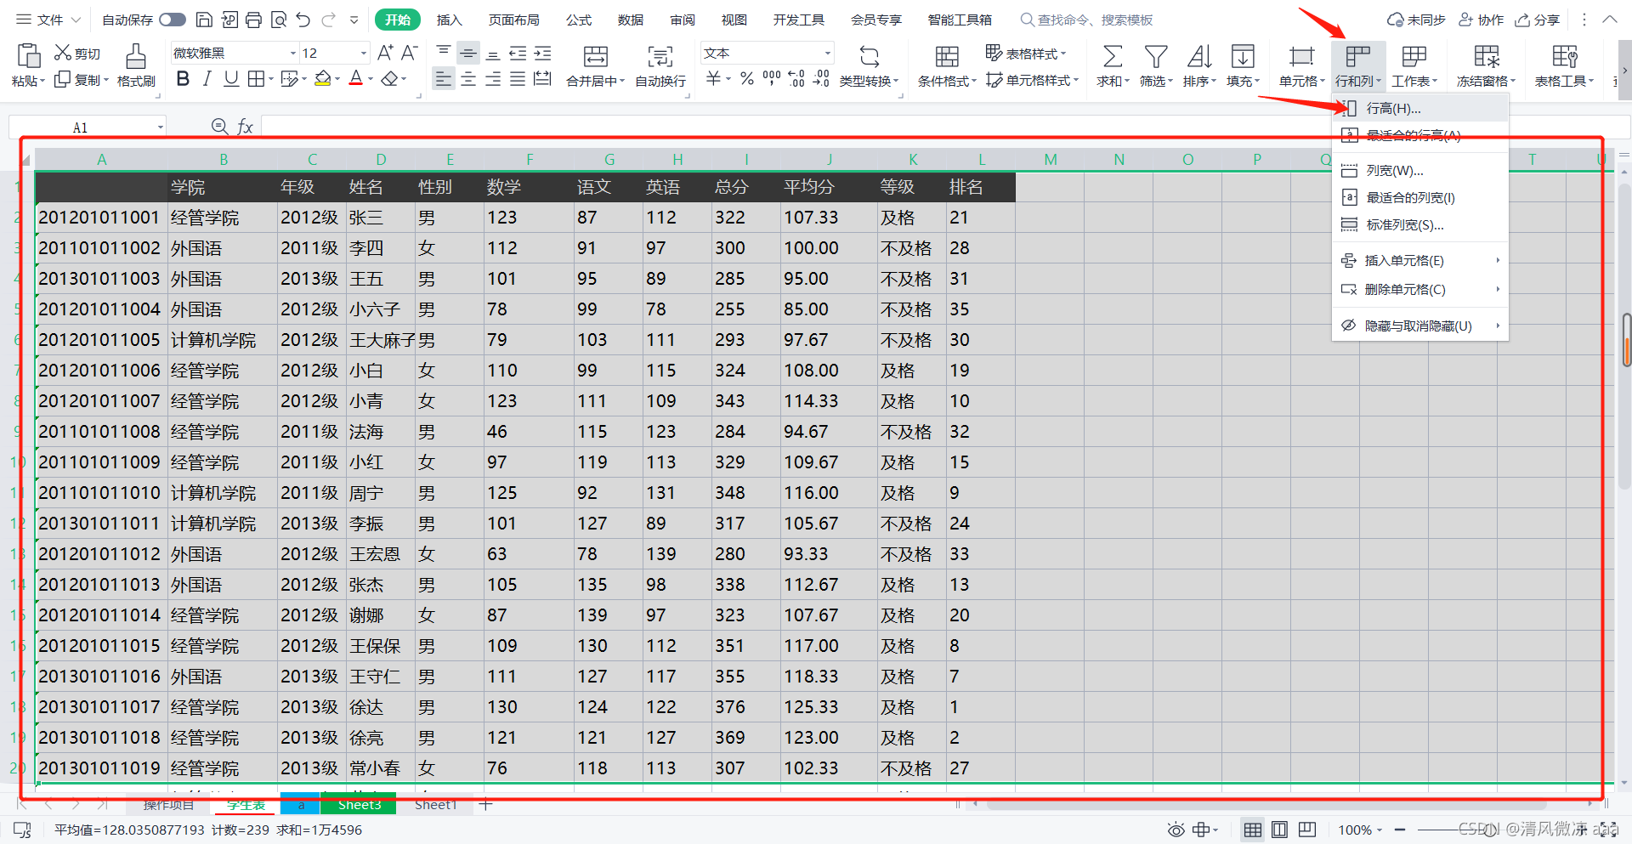The height and width of the screenshot is (844, 1632).
Task: Open the 文件 menu dropdown
Action: coord(48,20)
